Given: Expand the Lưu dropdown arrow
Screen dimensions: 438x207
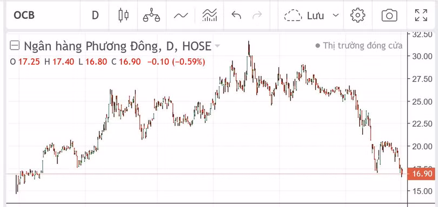Looking at the screenshot, I should pos(336,15).
